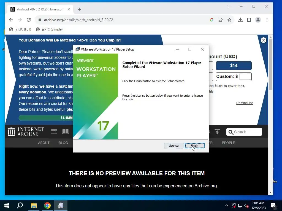Open the site information lock icon

click(40, 20)
